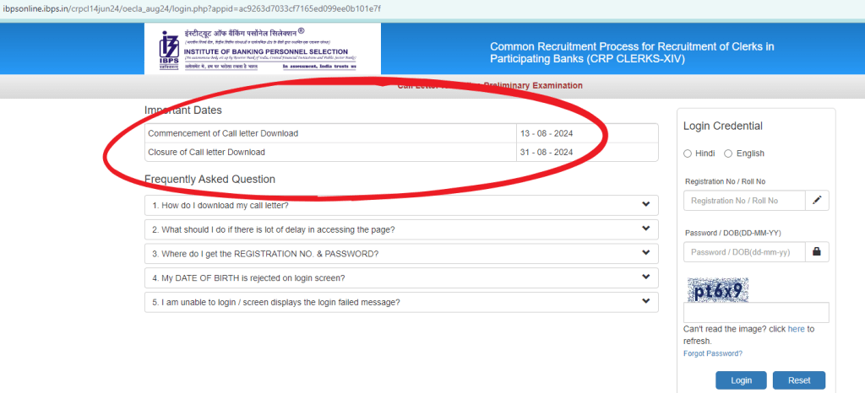Click the "Login Credential" heading
The image size is (865, 393).
(x=723, y=126)
